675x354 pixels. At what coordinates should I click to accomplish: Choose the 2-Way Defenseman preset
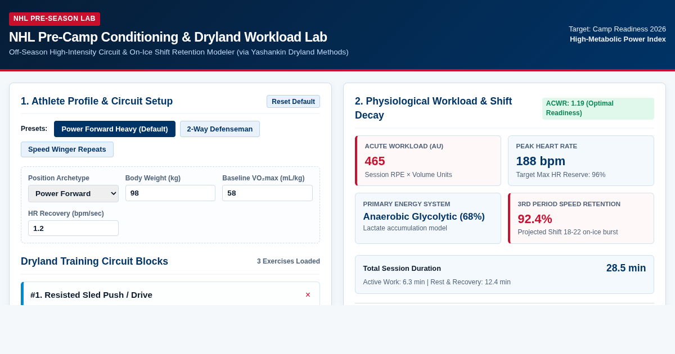[220, 129]
